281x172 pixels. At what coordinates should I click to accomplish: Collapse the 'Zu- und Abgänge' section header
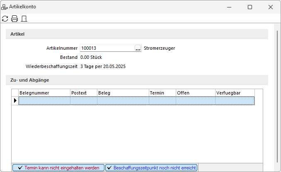[x=137, y=80]
